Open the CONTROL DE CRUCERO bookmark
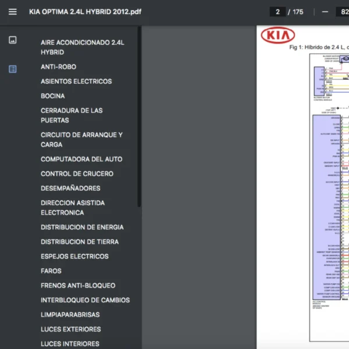This screenshot has height=349, width=349. tap(77, 174)
